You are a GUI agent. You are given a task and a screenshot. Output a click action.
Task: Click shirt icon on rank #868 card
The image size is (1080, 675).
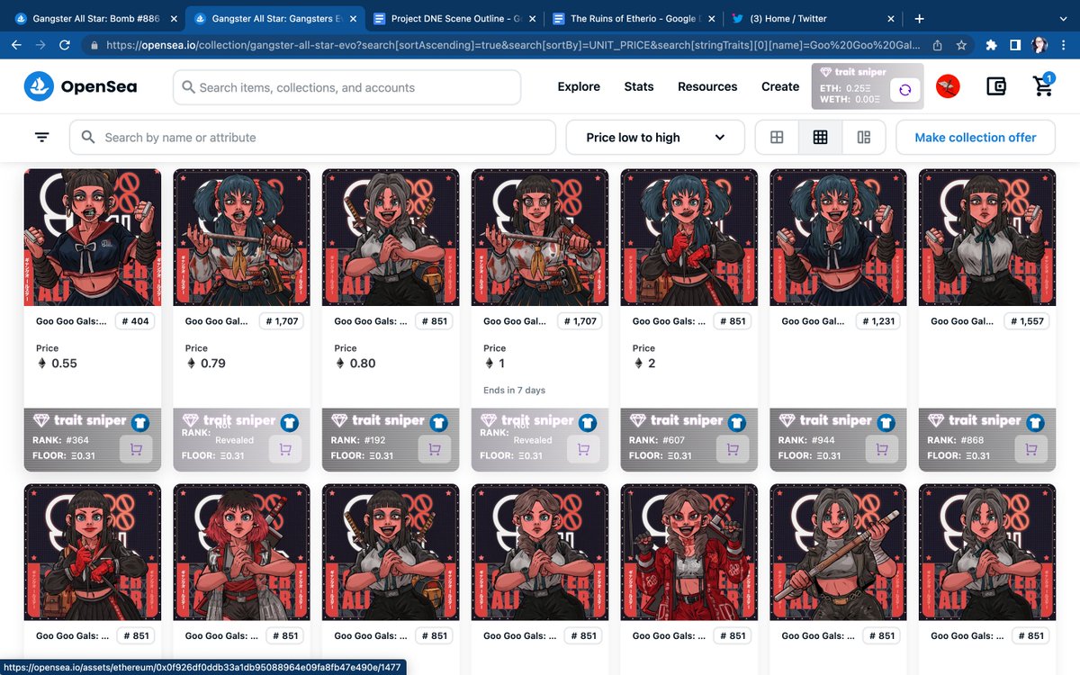[1035, 421]
